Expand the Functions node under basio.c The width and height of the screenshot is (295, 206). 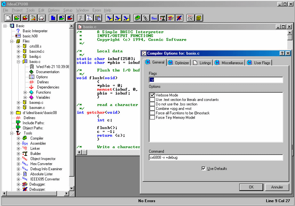25,92
